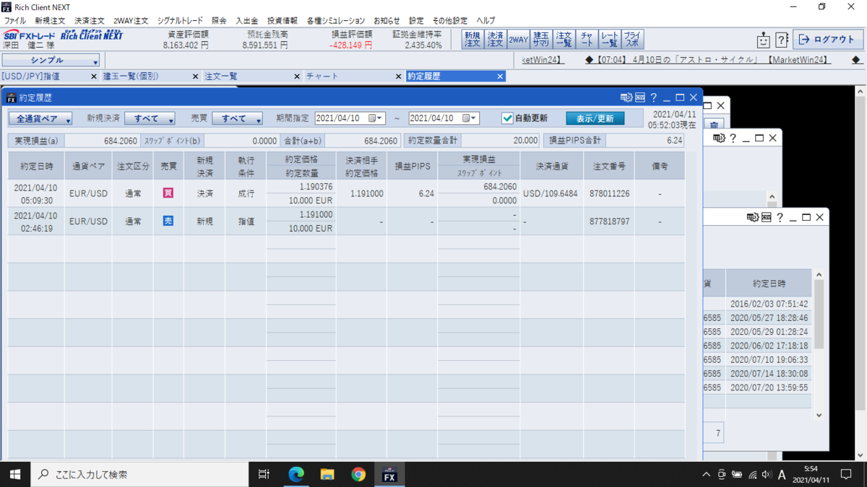This screenshot has height=487, width=867.
Task: Click the Task View taskbar icon
Action: point(264,474)
